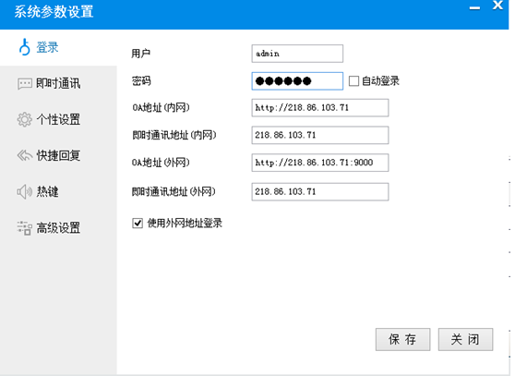Click the OA地址(外网) field with port 9000
Viewport: 515px width, 376px height.
pos(320,163)
